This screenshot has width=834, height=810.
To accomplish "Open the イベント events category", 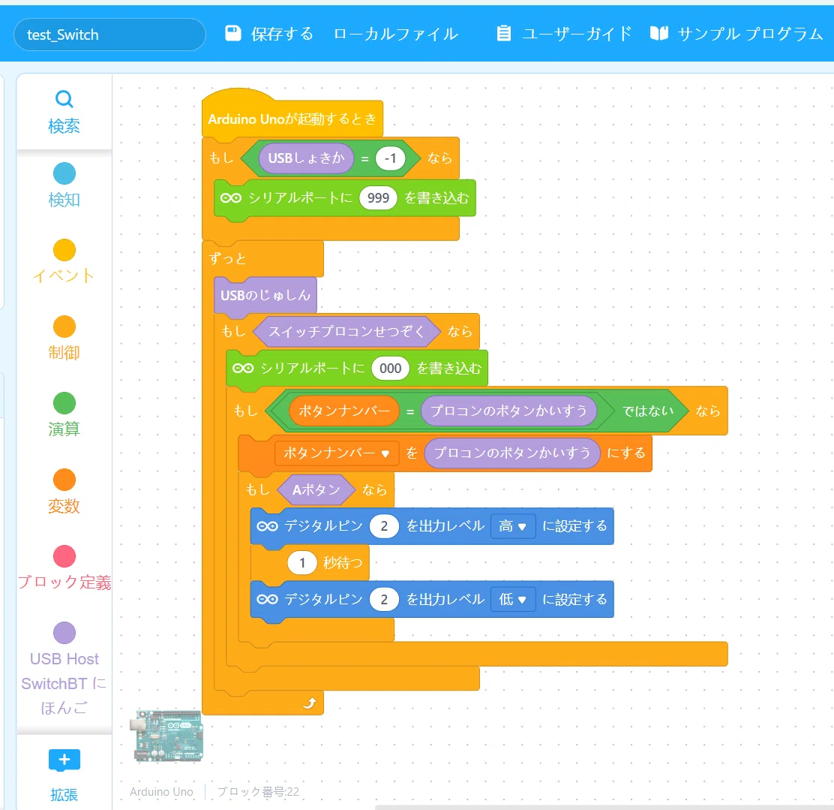I will [64, 261].
